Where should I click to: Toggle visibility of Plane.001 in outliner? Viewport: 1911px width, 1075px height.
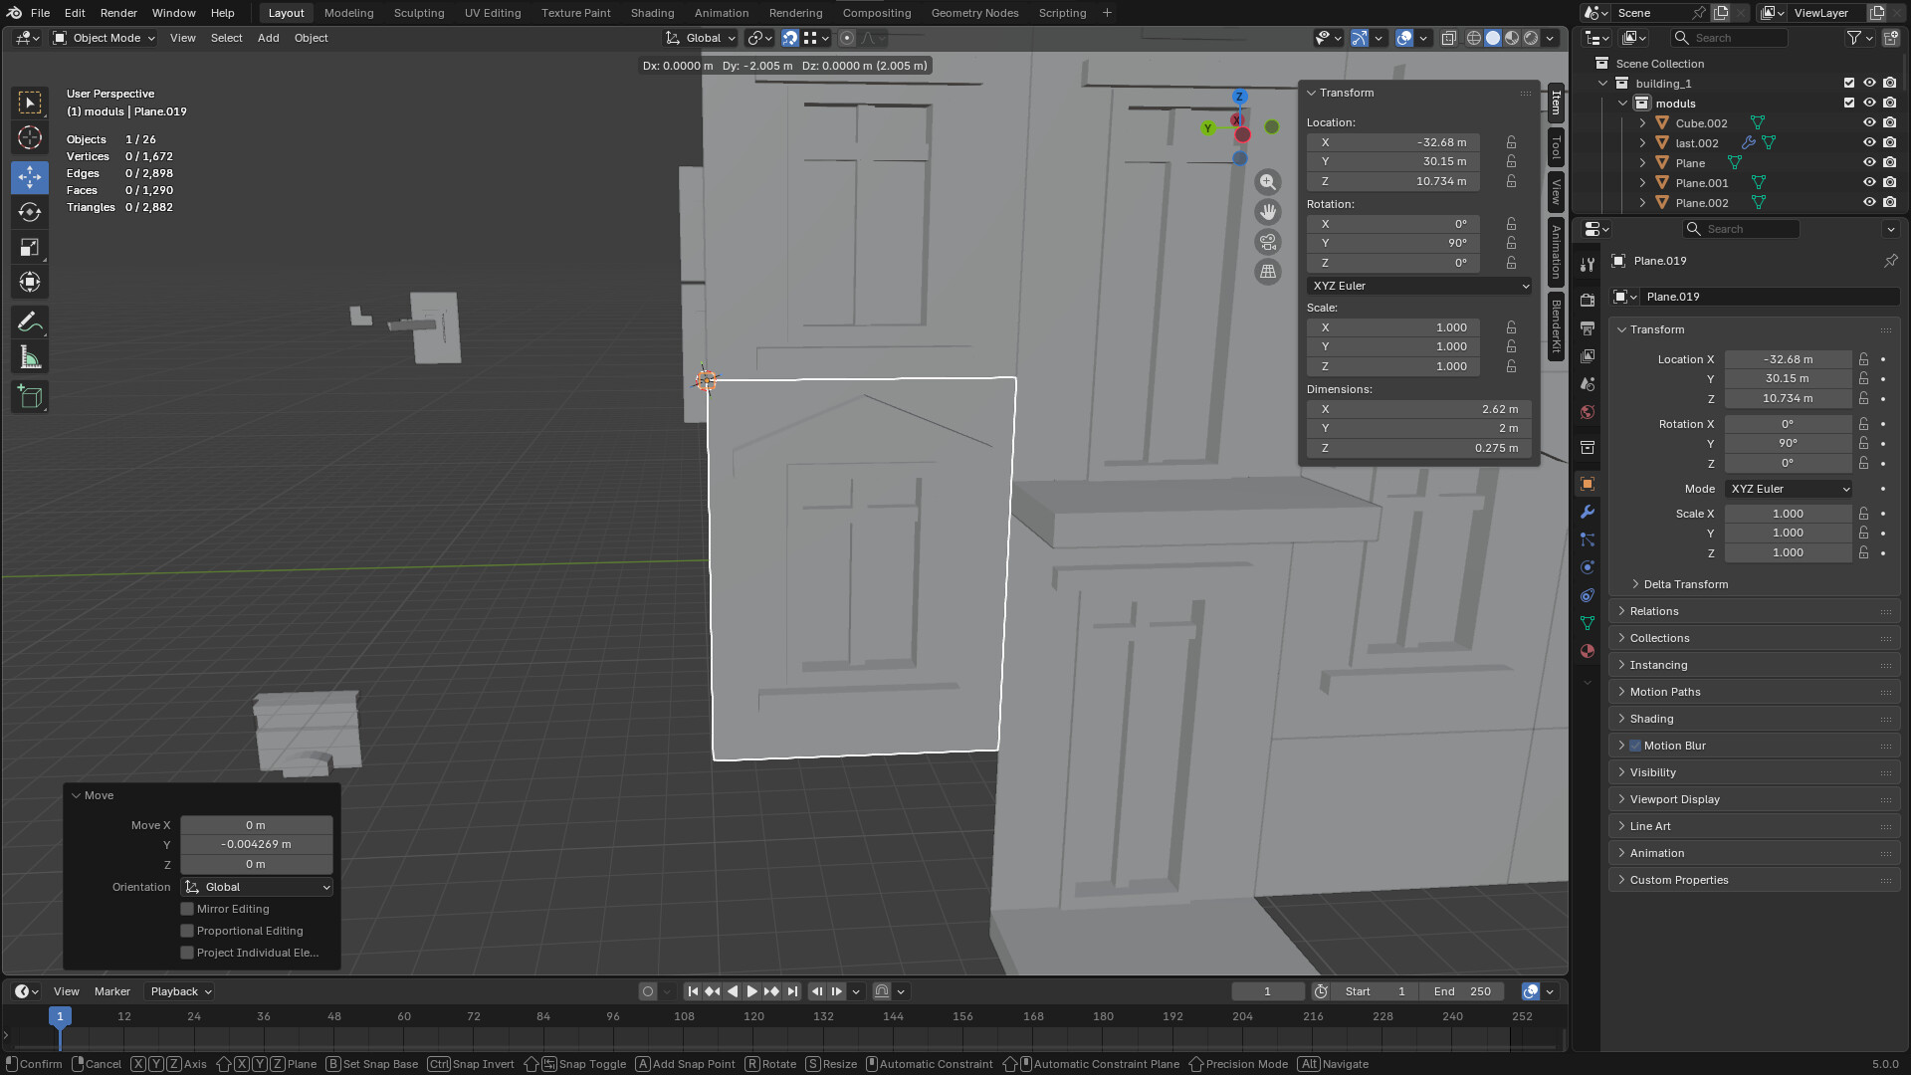1869,183
